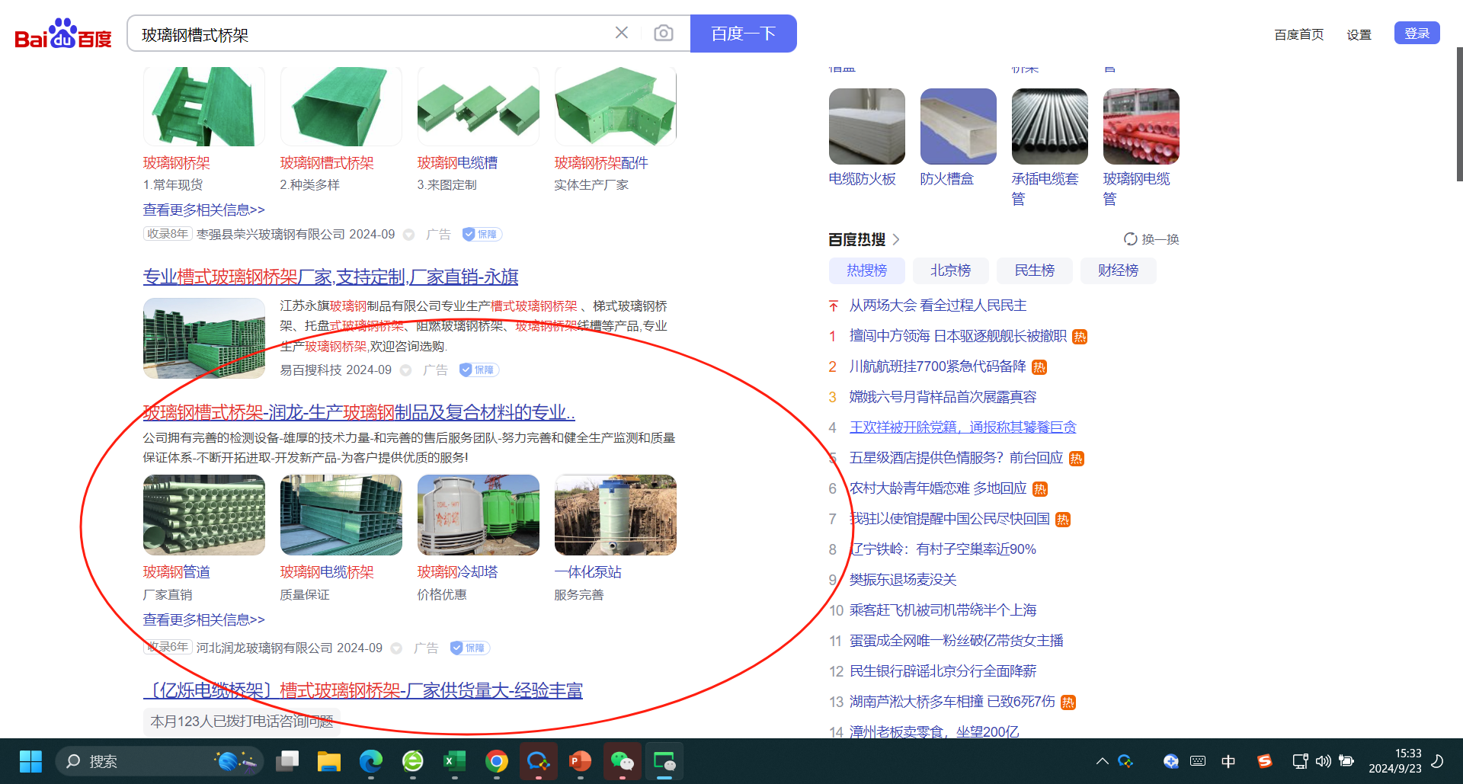Open hot search 王欢祥被开除党籍

(x=963, y=427)
